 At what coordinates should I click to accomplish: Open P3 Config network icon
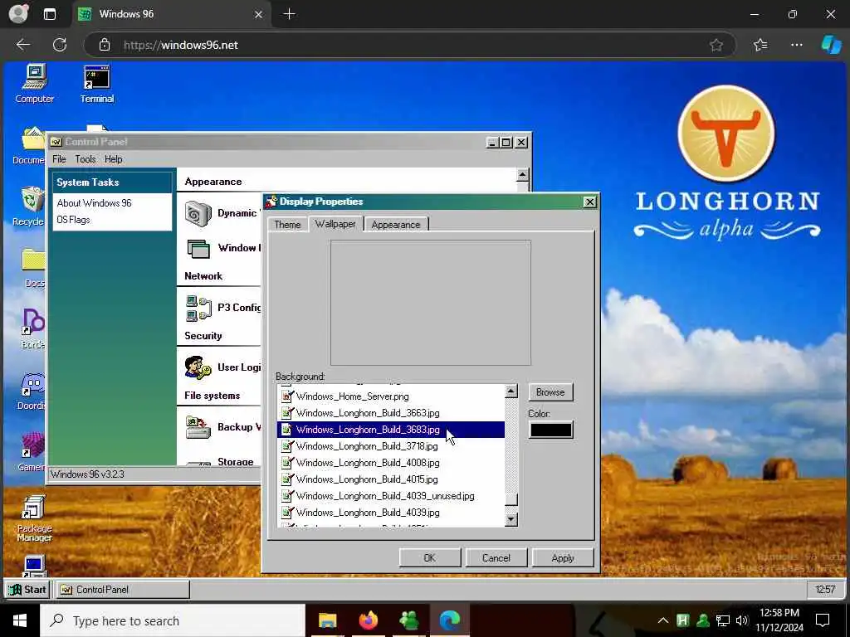tap(198, 309)
